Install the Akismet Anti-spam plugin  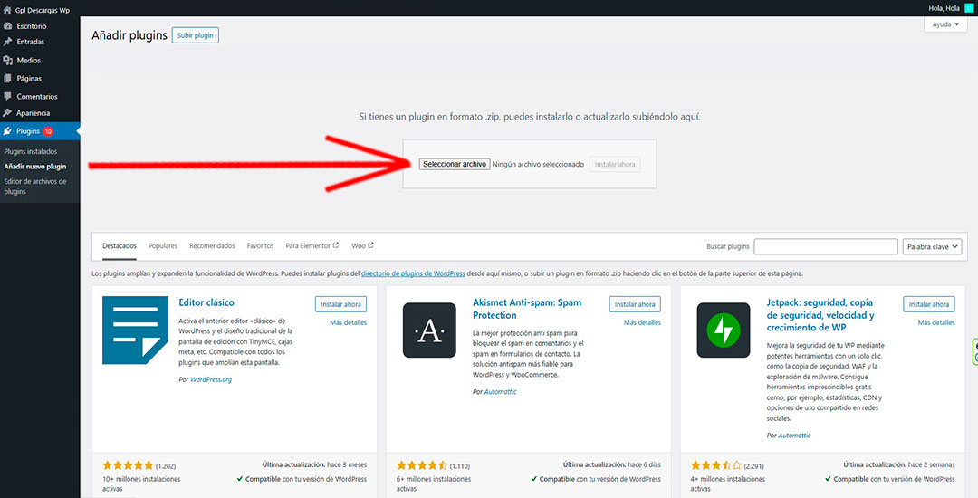[634, 305]
